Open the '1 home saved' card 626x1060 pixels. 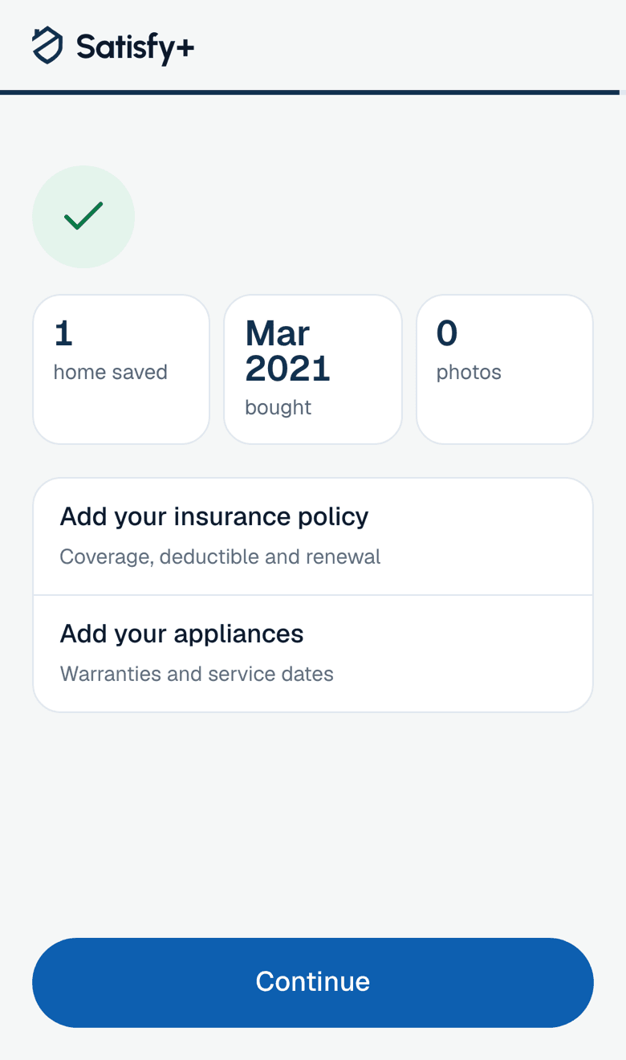click(121, 369)
